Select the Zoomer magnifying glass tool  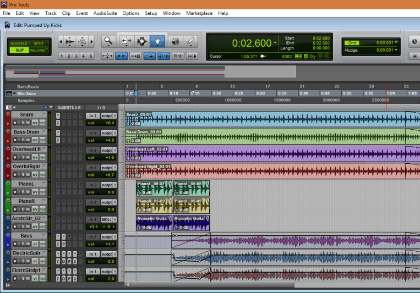click(x=108, y=41)
